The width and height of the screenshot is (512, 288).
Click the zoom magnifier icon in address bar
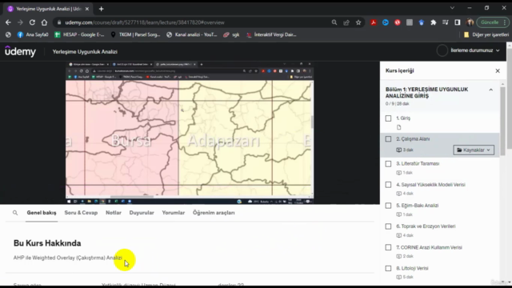coord(334,22)
